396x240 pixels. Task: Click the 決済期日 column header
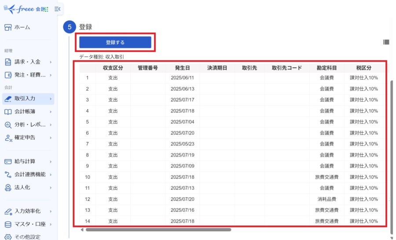(x=217, y=68)
